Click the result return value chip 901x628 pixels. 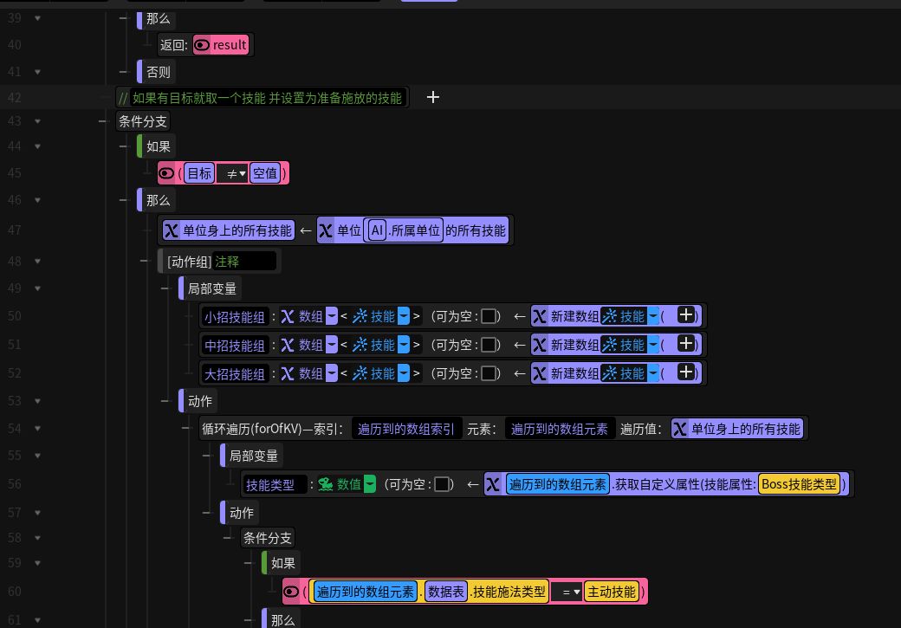pyautogui.click(x=221, y=45)
